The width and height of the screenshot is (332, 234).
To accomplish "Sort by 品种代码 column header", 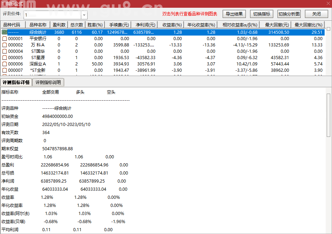I will 13,25.
